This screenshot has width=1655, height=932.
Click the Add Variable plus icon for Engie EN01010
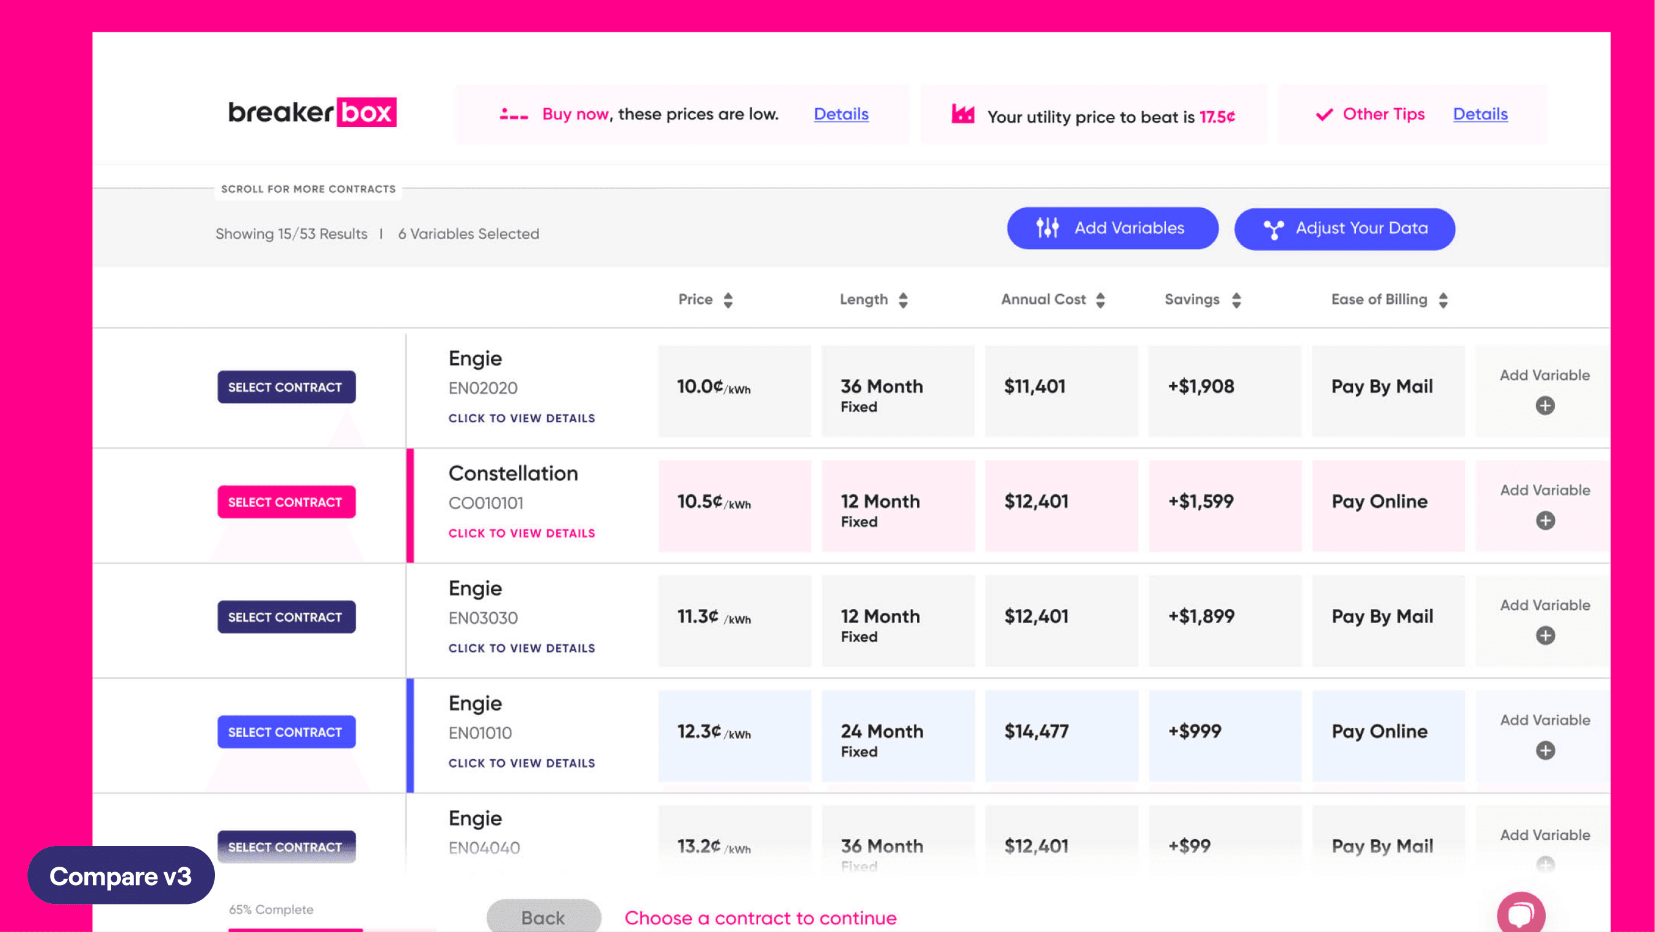click(x=1545, y=750)
